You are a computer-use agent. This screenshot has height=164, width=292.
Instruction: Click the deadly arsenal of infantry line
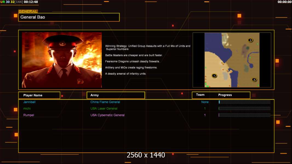click(x=125, y=74)
